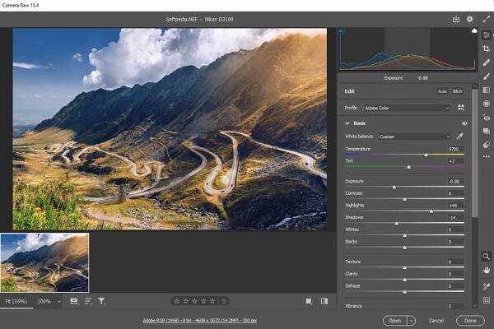Select the Adjustment Brush tool
This screenshot has width=494, height=329.
487,76
